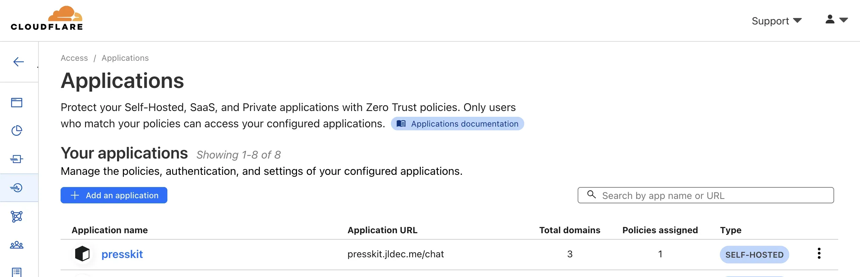860x277 pixels.
Task: Focus the Search by app name field
Action: 706,195
